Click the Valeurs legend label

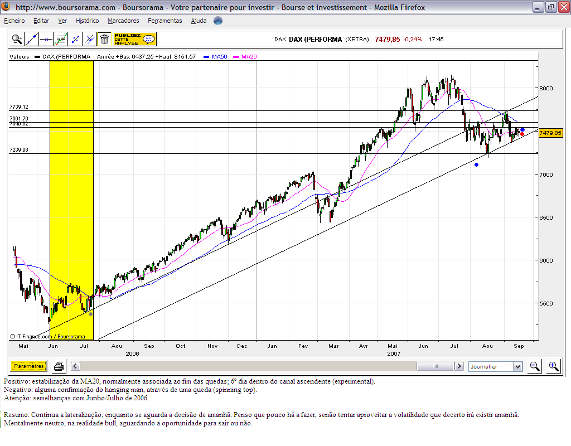[20, 57]
